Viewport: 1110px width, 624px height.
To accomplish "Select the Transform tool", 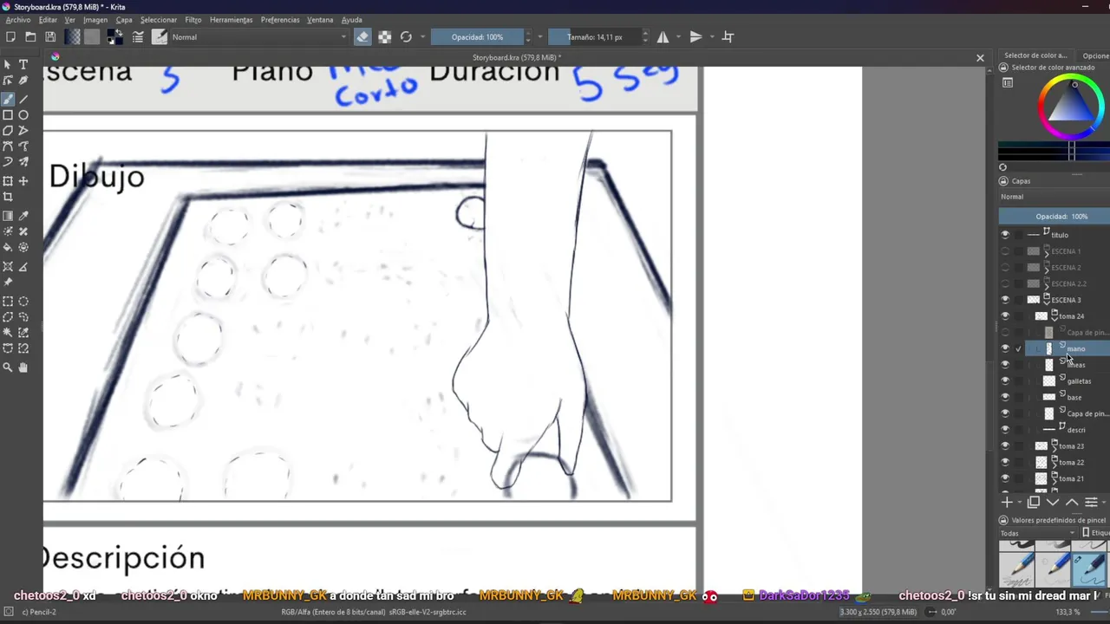I will coord(8,181).
